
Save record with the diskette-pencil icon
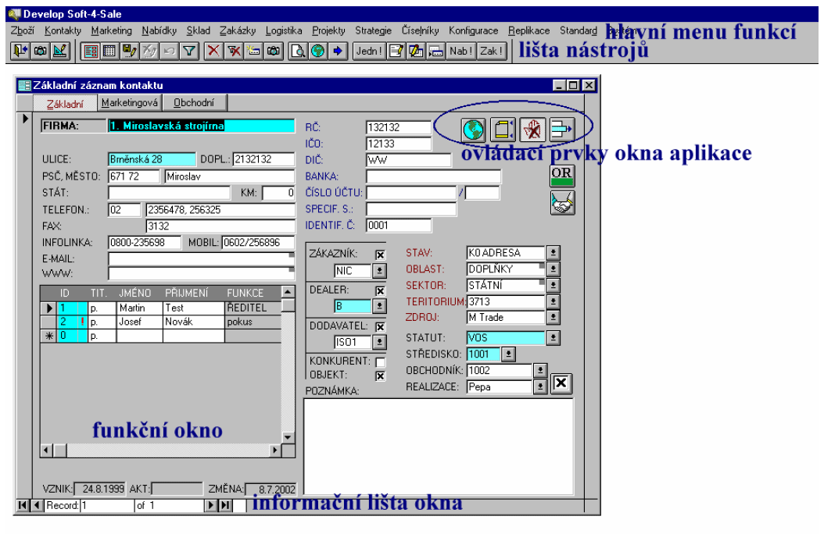(x=129, y=52)
